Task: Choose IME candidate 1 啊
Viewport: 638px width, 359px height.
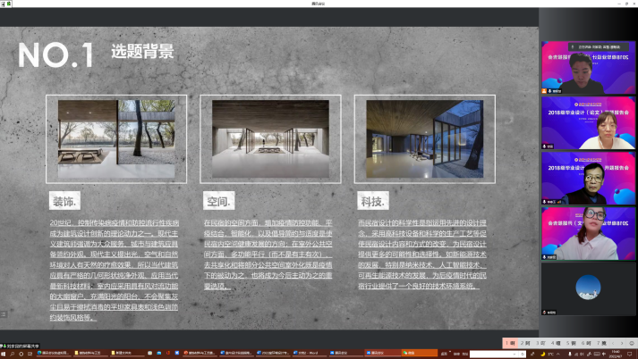Action: point(510,343)
